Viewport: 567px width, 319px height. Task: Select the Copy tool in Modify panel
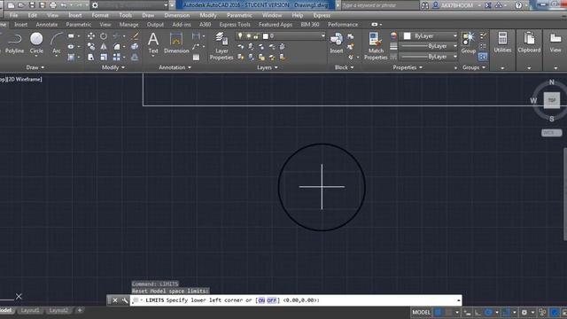pos(91,47)
